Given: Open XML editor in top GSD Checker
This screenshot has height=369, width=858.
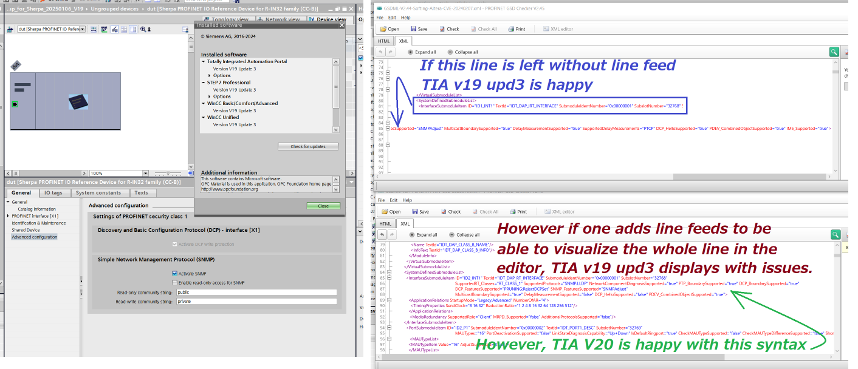Looking at the screenshot, I should point(558,29).
